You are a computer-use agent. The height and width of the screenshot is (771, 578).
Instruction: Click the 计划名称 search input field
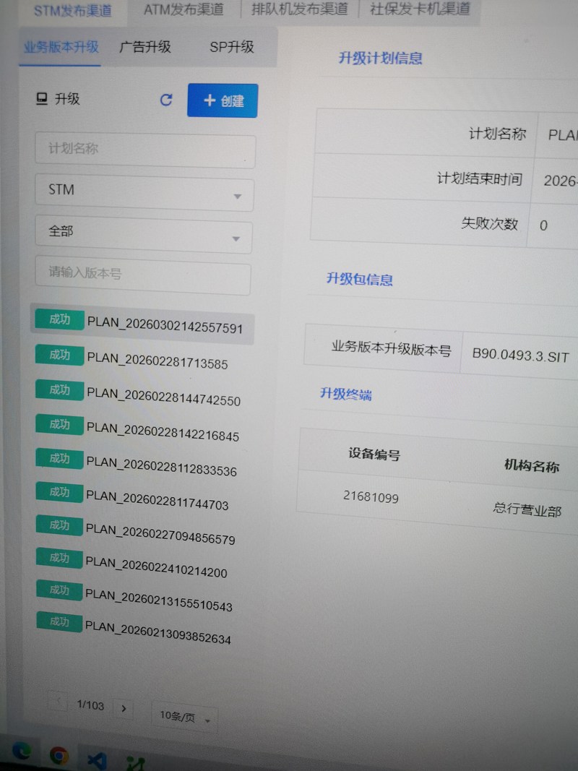(x=144, y=150)
